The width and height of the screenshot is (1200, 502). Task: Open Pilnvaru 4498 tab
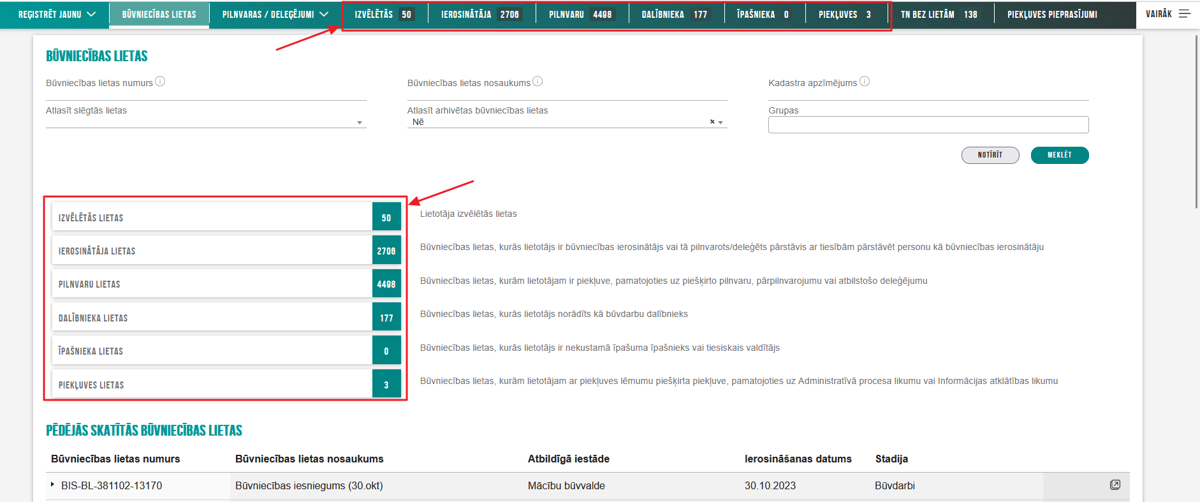pyautogui.click(x=582, y=14)
